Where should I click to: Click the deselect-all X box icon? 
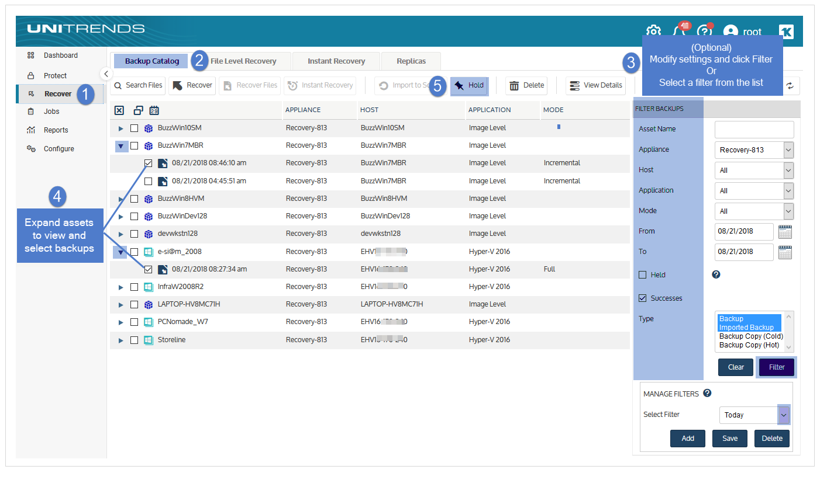(119, 110)
